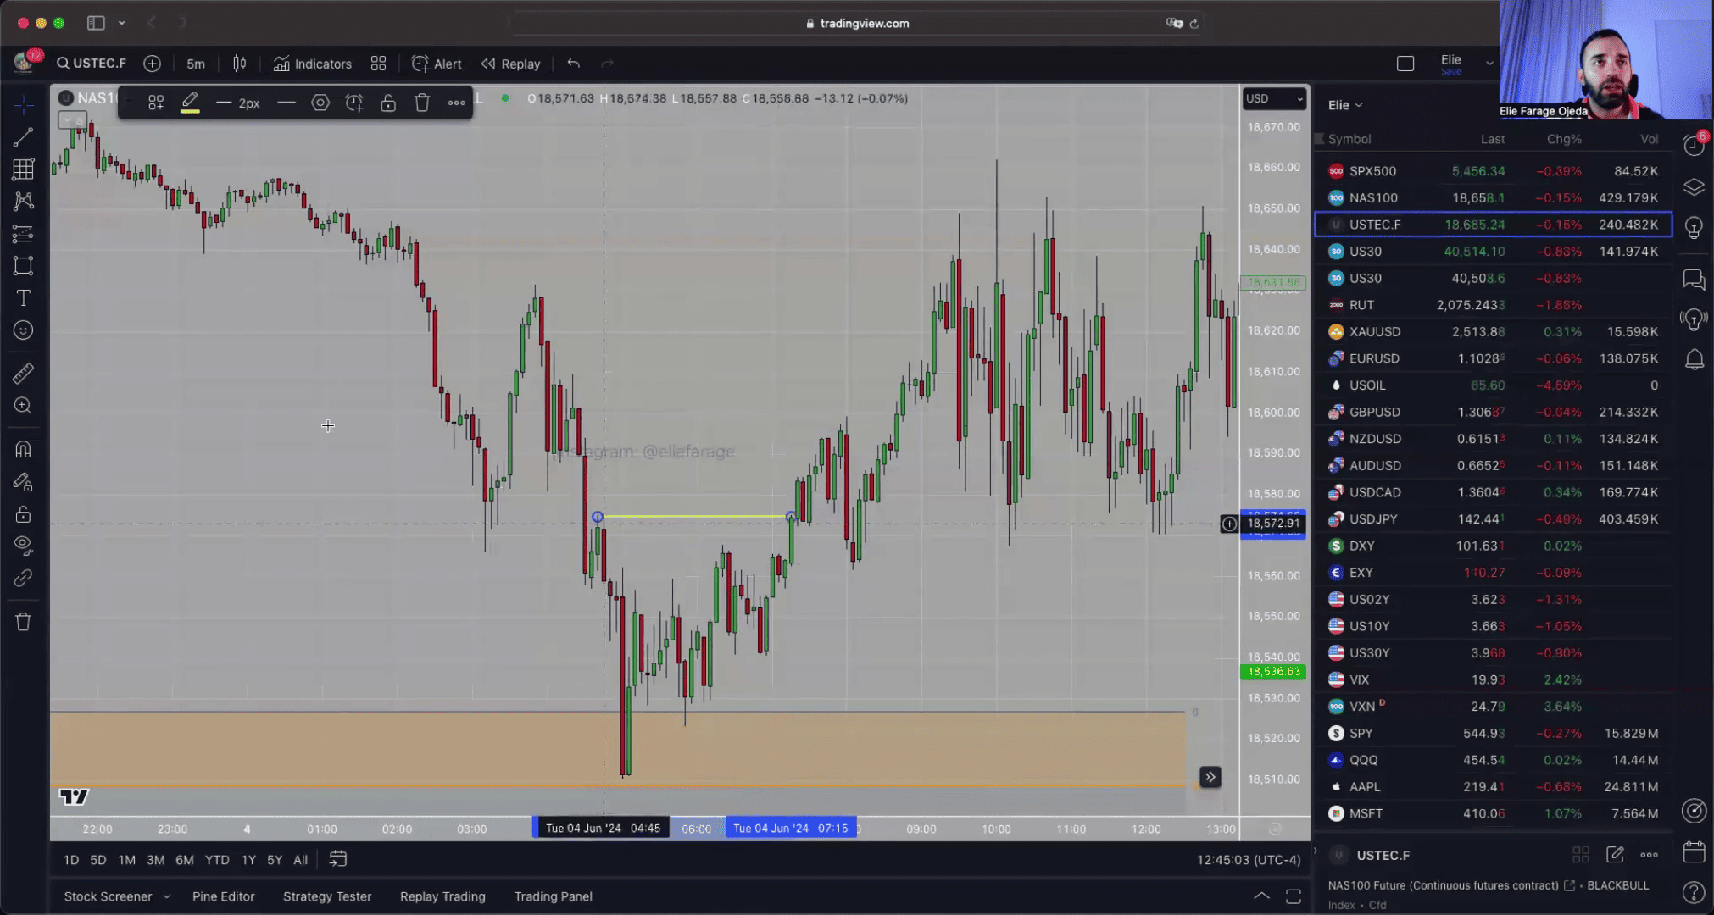
Task: Open the Strategy Tester tab
Action: tap(327, 896)
